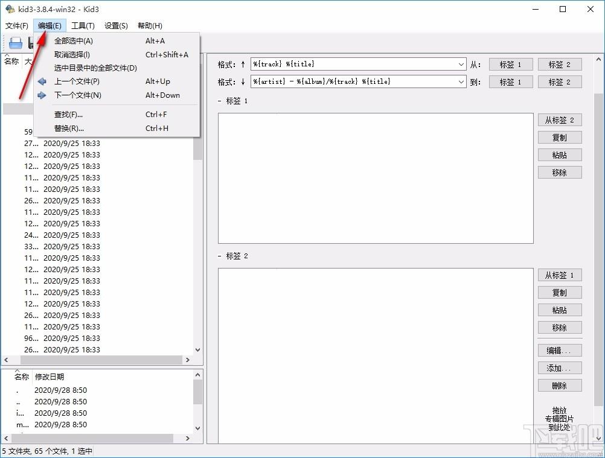This screenshot has width=605, height=458.
Task: Click the 删除 frame button
Action: [x=560, y=386]
